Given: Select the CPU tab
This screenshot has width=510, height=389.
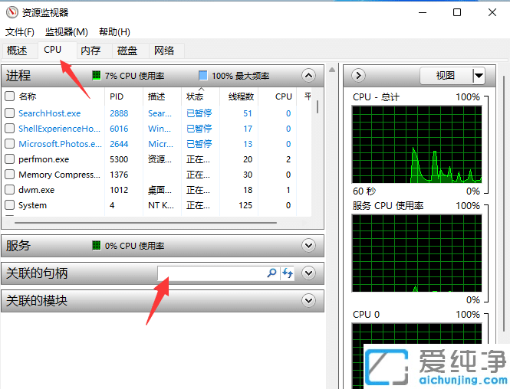Looking at the screenshot, I should (x=58, y=50).
